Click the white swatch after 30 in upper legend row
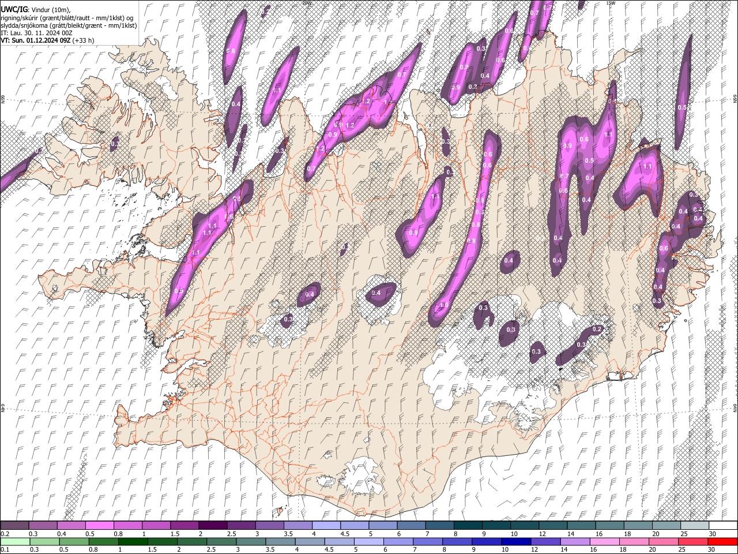Screen dimensions: 738x554 [723, 526]
